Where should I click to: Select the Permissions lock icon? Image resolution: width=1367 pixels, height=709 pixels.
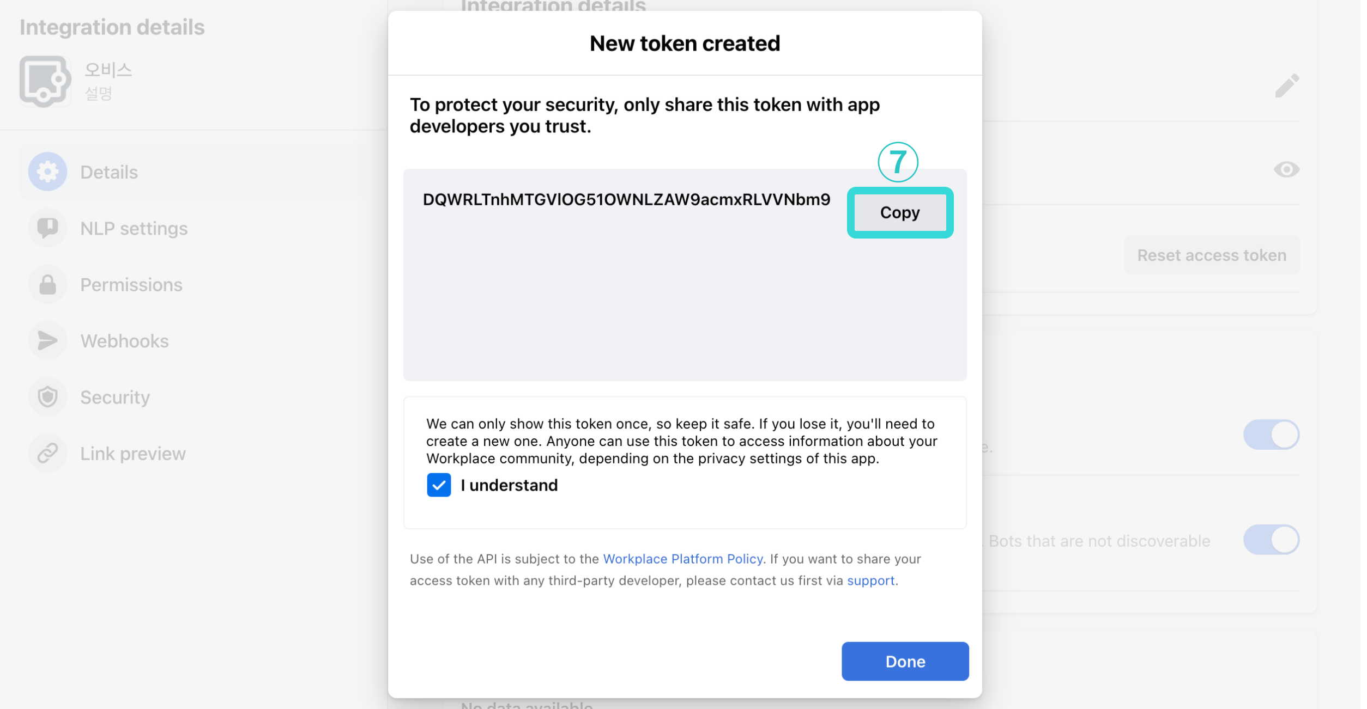coord(47,285)
